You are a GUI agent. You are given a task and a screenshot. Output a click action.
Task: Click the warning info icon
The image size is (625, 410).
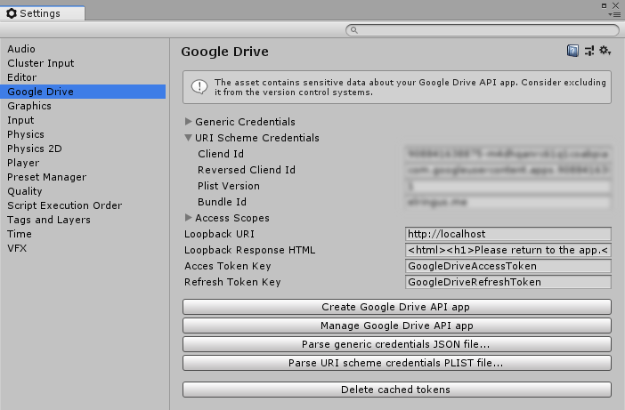point(199,87)
